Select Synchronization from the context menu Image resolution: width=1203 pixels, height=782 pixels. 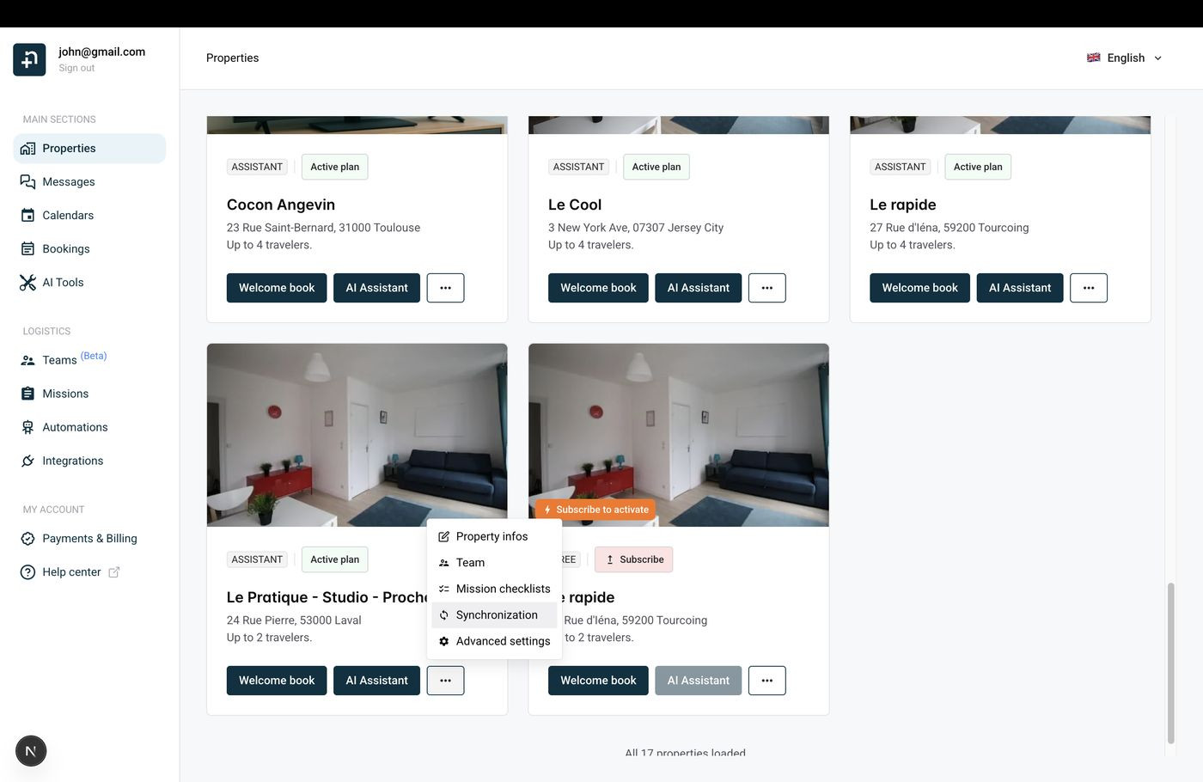pos(496,614)
